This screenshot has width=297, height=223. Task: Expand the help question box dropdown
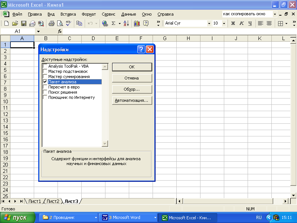[x=275, y=14]
